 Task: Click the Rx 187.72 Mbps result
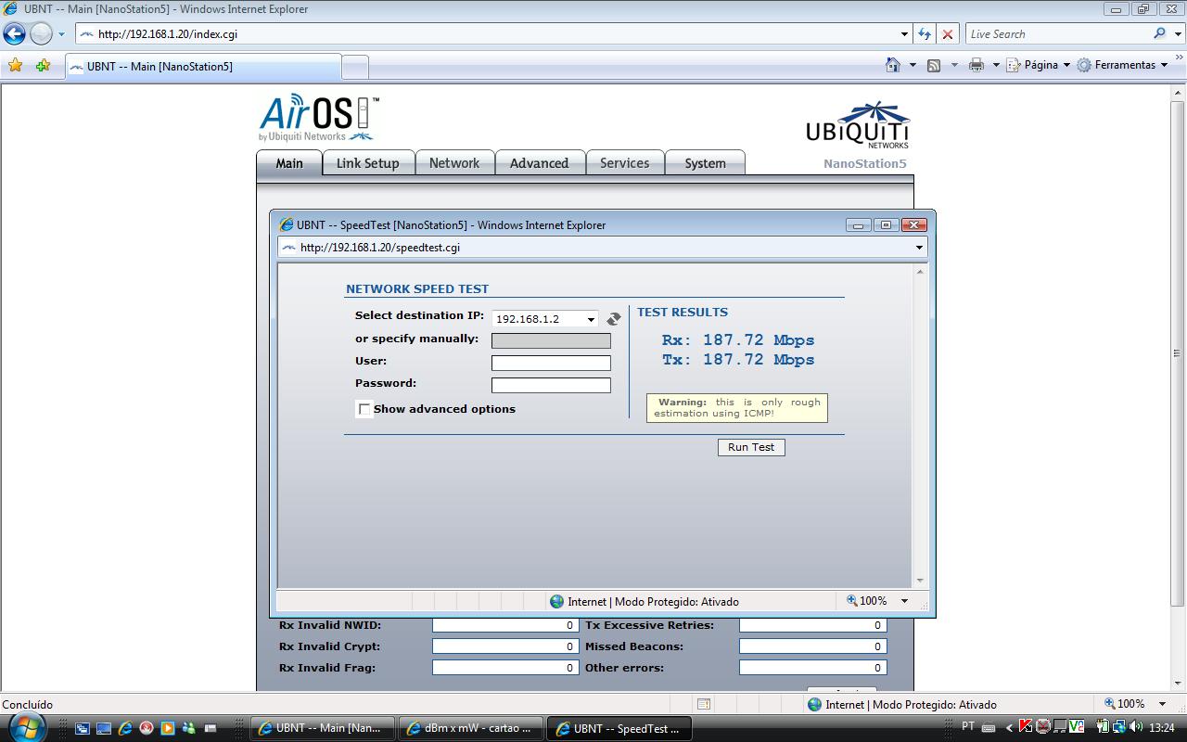[738, 340]
